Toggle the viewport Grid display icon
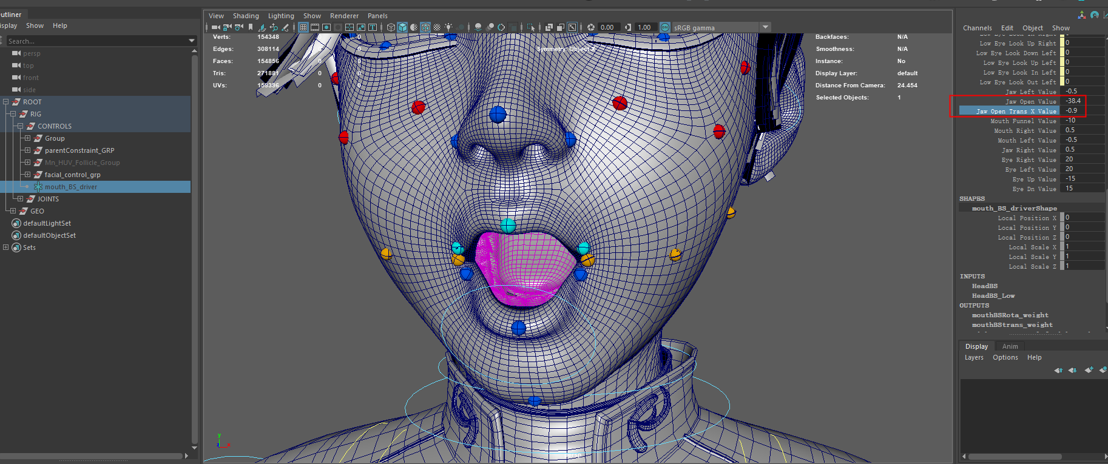Screen dimensions: 1108x464 pos(303,27)
